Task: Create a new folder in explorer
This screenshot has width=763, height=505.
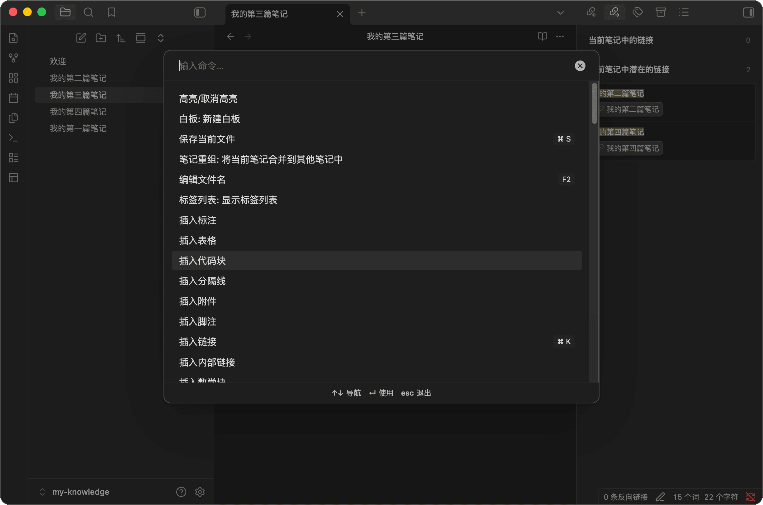Action: [100, 38]
